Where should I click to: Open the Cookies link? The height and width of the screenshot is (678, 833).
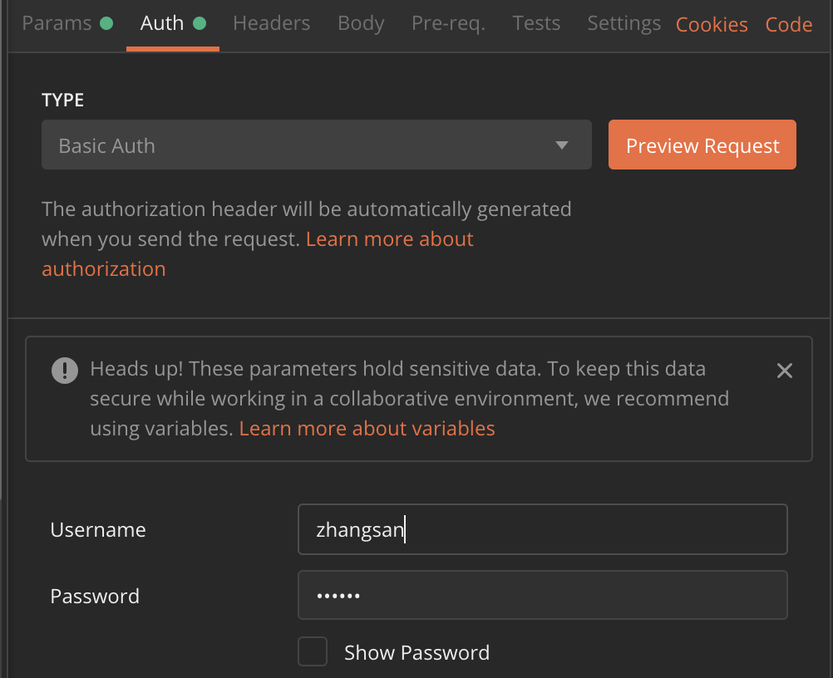pos(712,25)
